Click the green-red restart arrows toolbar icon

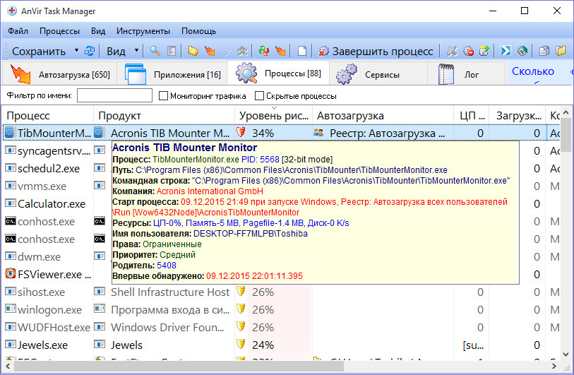[263, 51]
